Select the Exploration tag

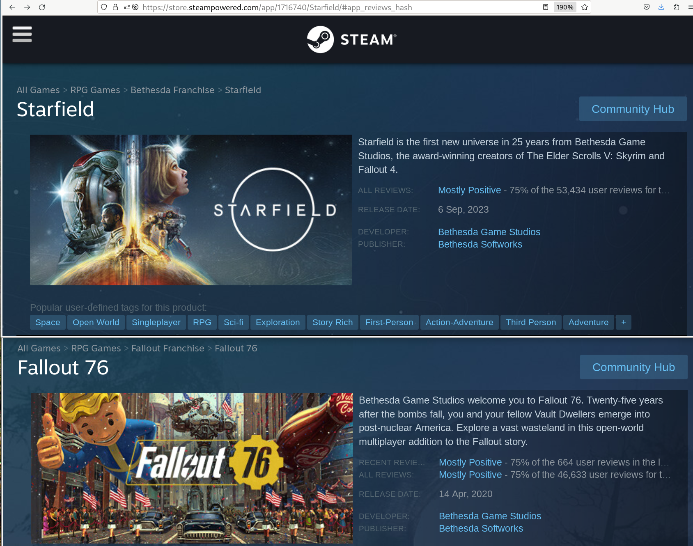tap(278, 322)
